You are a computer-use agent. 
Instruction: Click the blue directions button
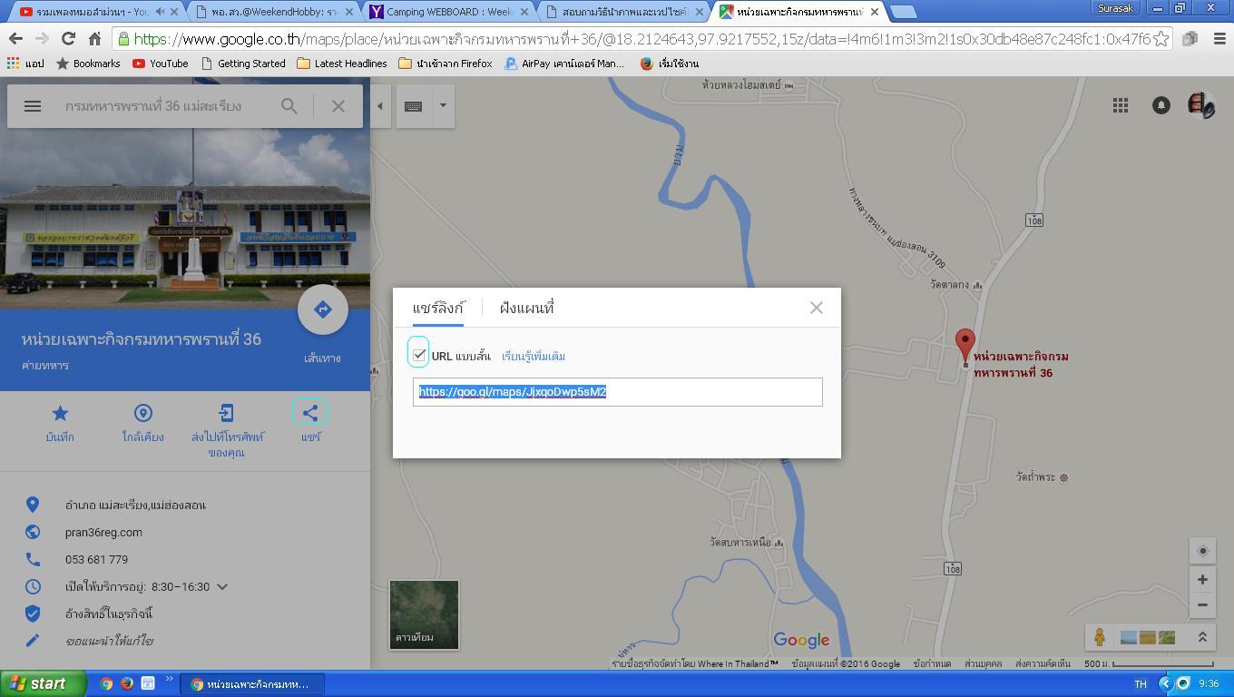pos(322,309)
